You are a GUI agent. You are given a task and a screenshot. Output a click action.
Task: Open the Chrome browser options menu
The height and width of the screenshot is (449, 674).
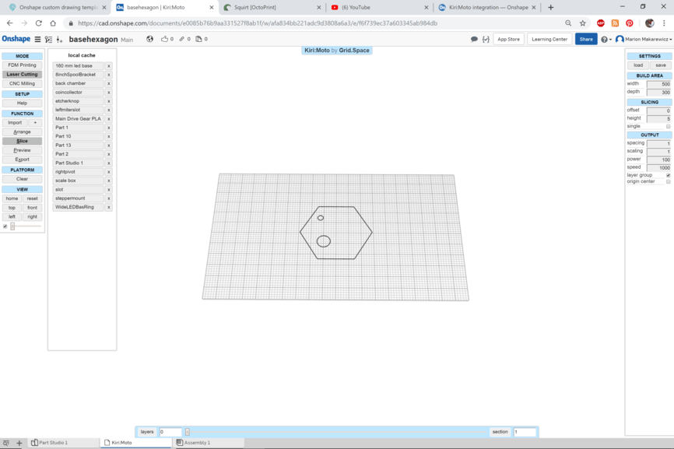[x=664, y=23]
